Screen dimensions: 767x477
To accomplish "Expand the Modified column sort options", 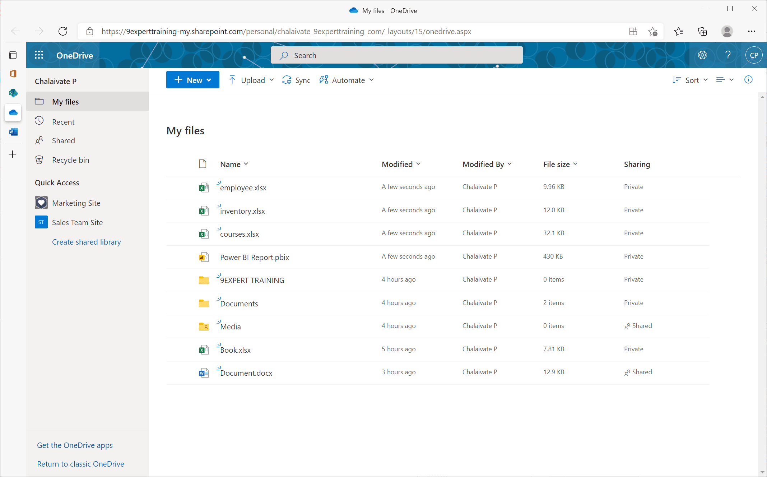I will 419,164.
